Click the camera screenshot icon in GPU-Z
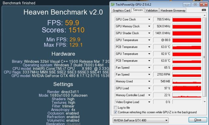The image size is (209, 125). coord(204,10)
